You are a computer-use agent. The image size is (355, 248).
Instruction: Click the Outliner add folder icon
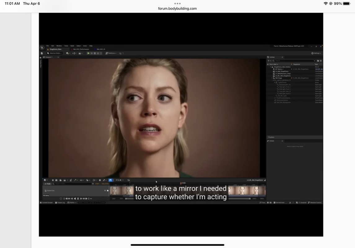pyautogui.click(x=318, y=61)
